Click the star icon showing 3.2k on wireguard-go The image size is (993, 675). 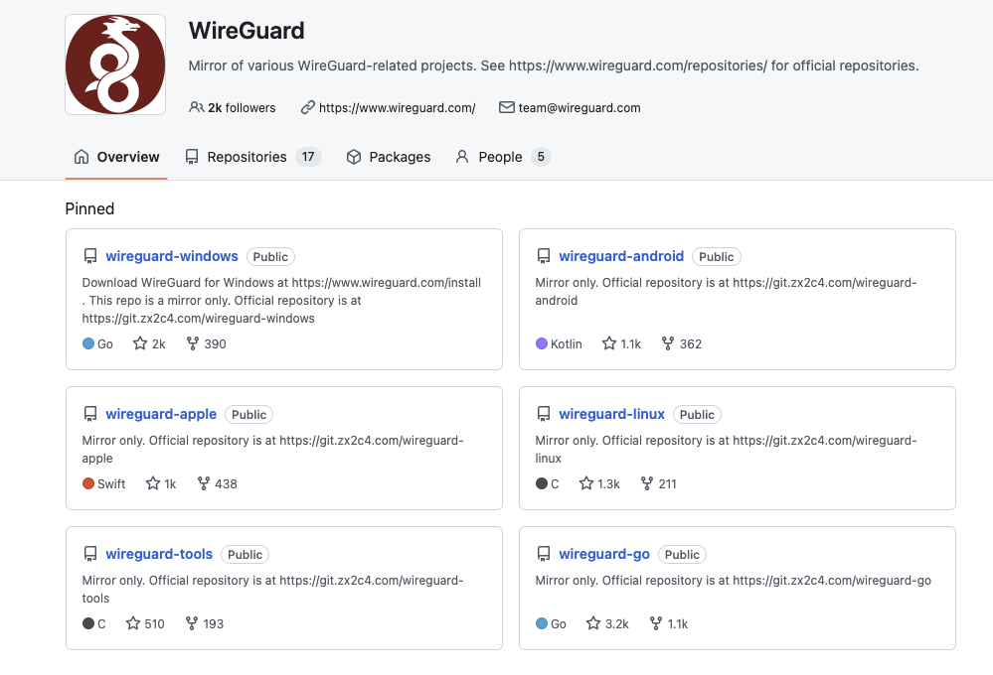point(593,623)
